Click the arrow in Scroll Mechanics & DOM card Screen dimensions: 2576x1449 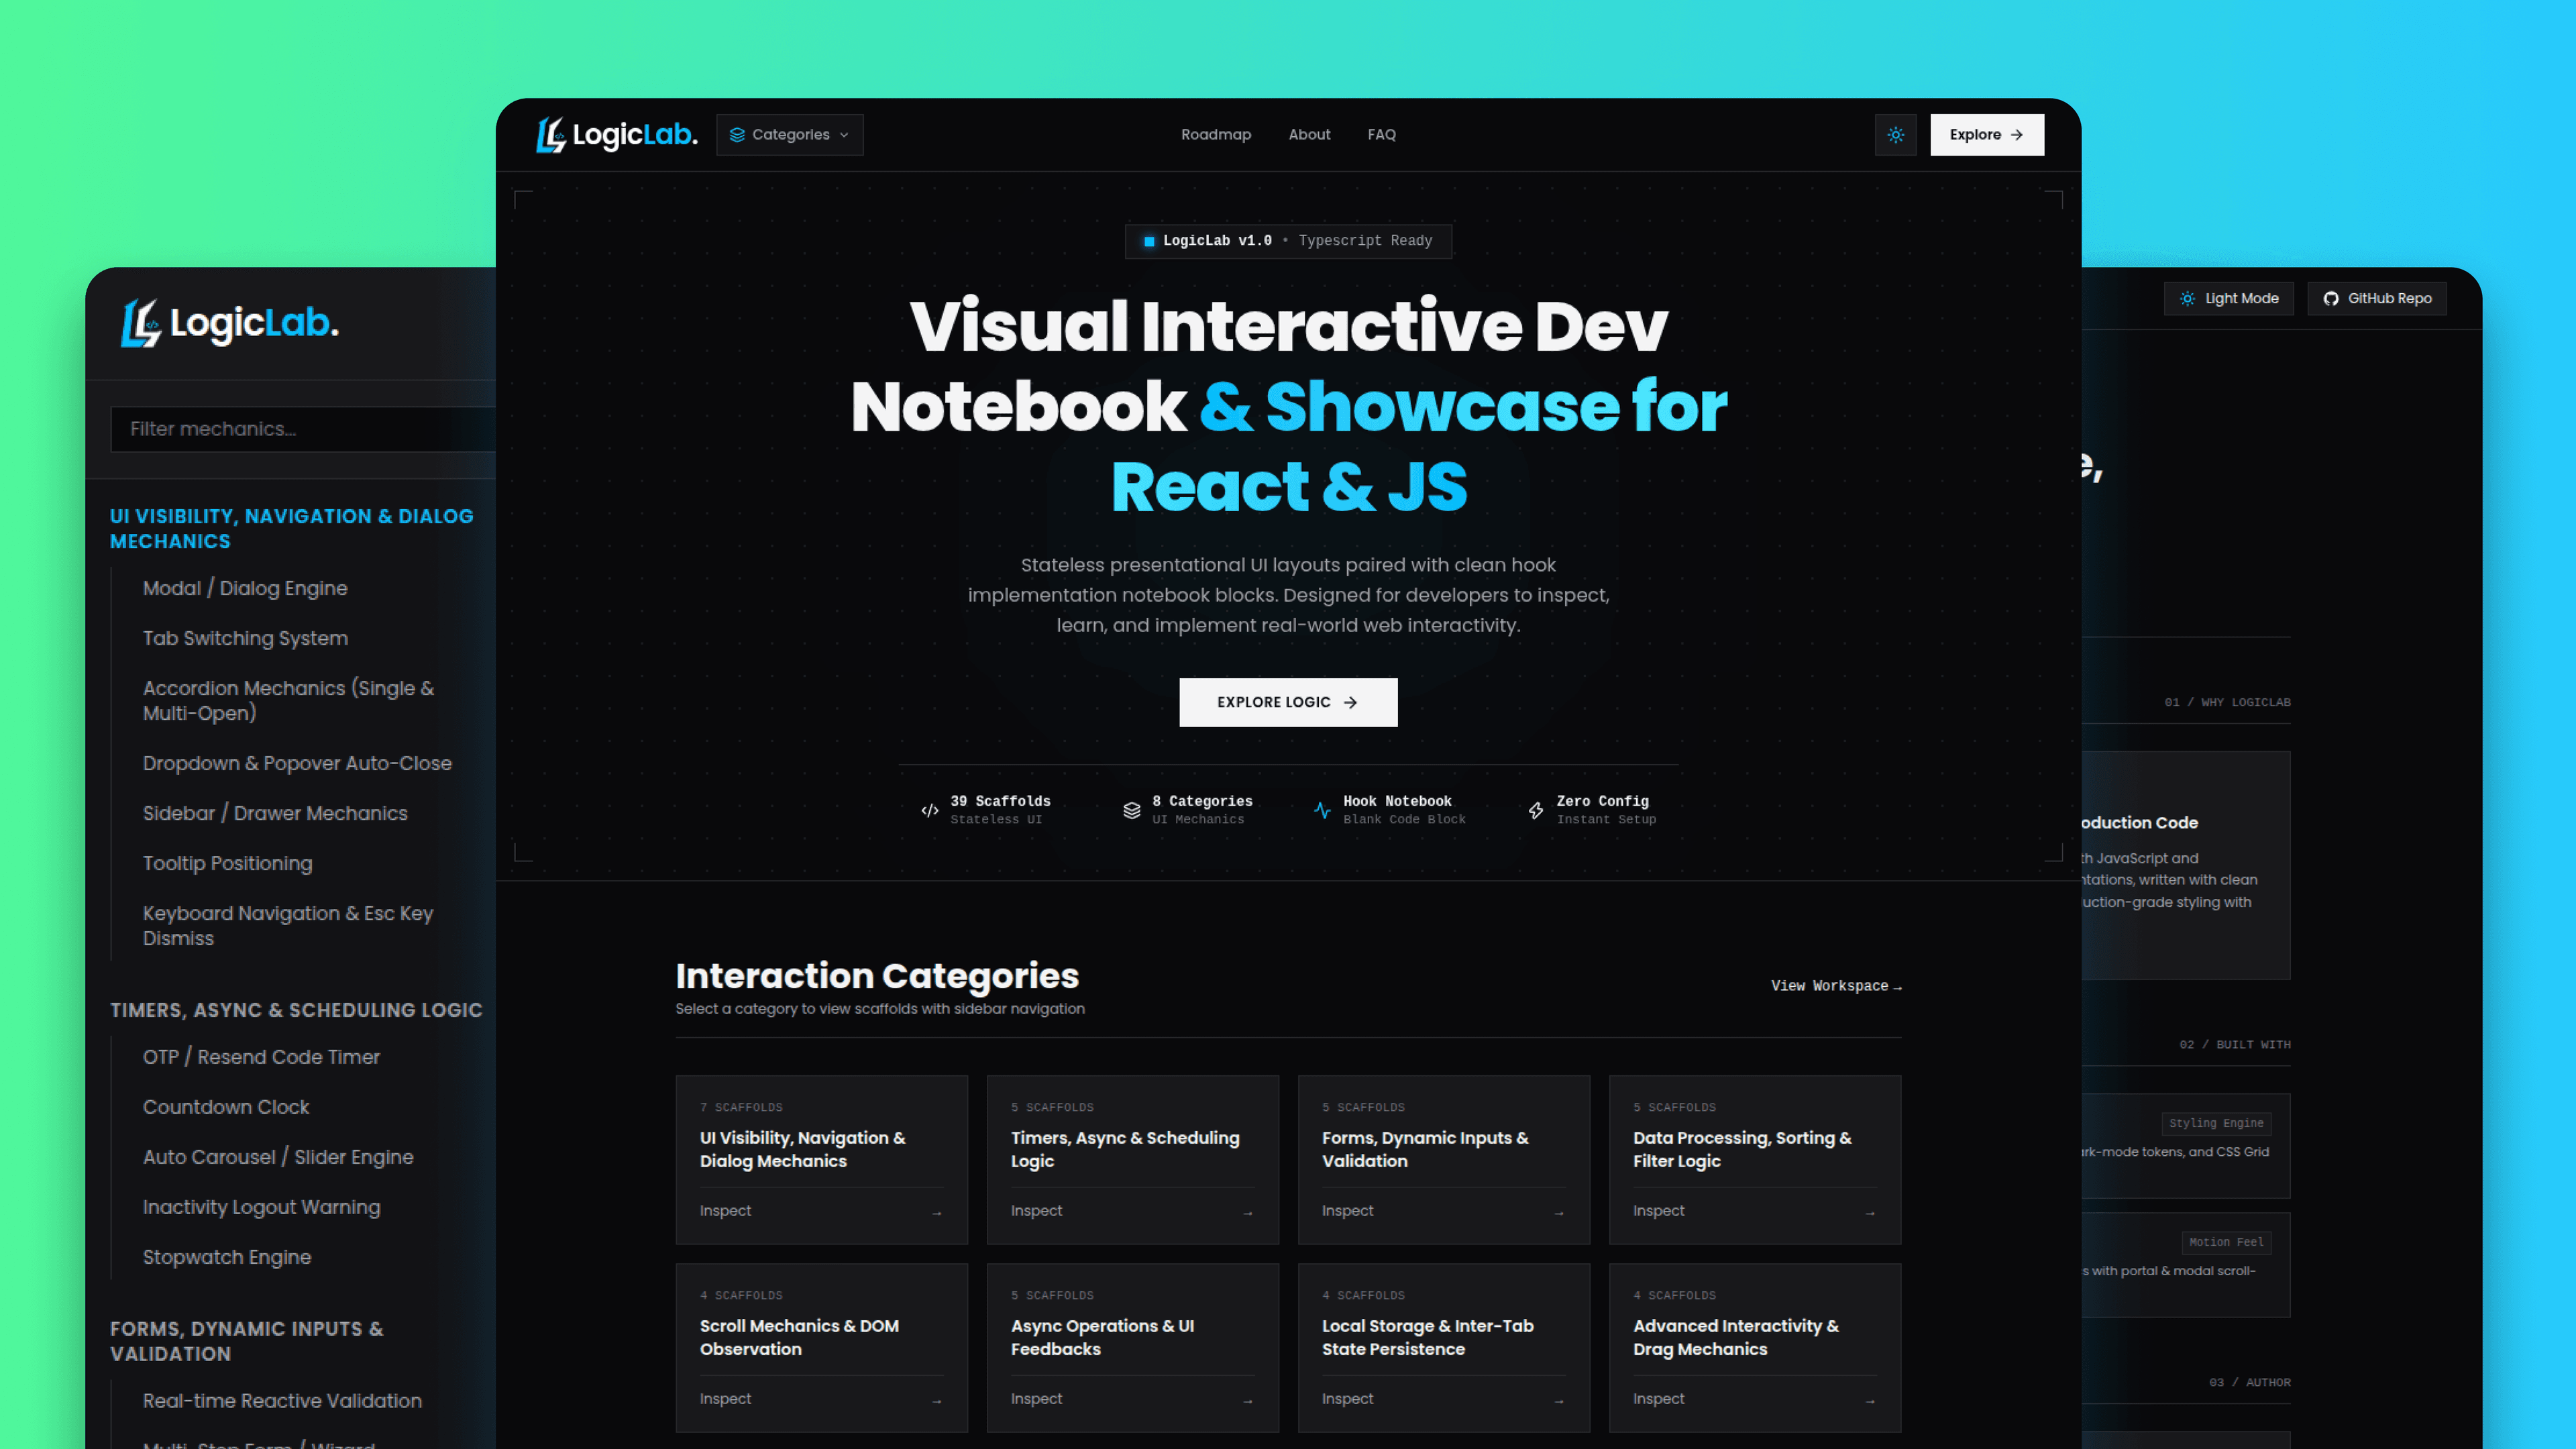point(937,1401)
